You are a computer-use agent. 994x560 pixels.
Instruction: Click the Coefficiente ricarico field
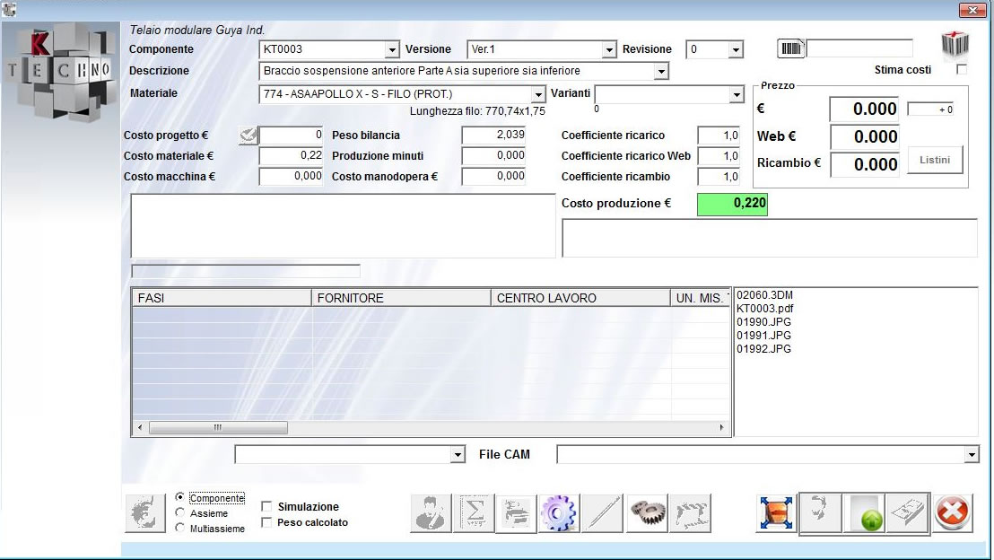(719, 136)
